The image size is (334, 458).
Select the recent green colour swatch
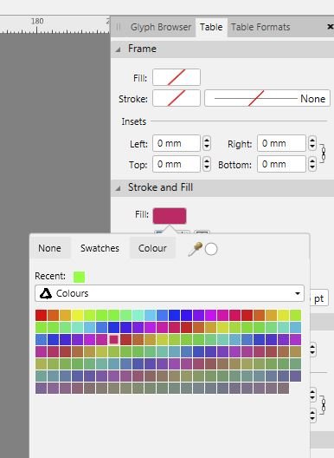[79, 277]
